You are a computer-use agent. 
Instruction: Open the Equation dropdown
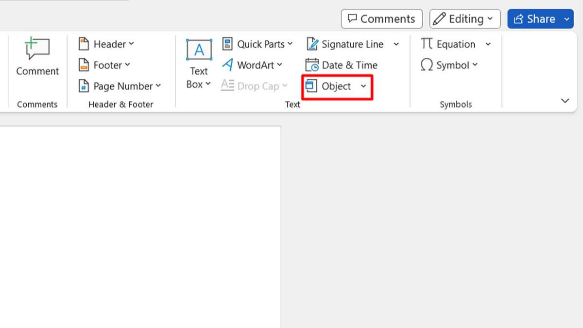488,44
